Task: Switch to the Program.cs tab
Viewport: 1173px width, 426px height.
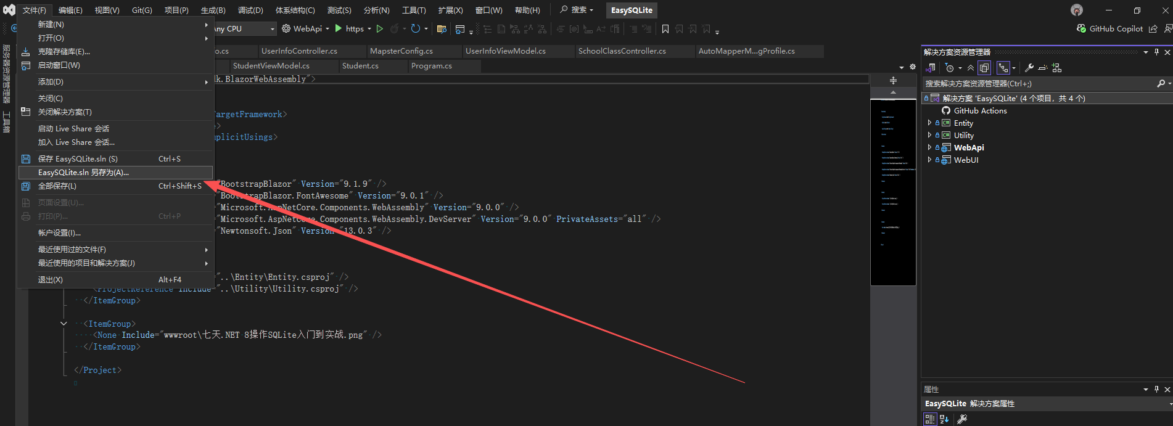Action: pyautogui.click(x=431, y=66)
